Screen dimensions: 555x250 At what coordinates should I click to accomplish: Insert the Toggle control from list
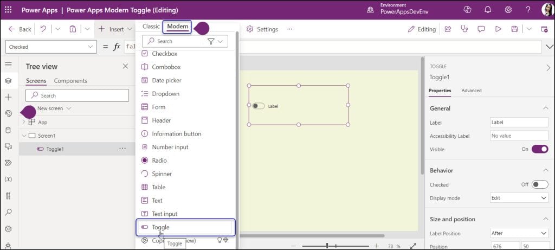click(x=186, y=227)
